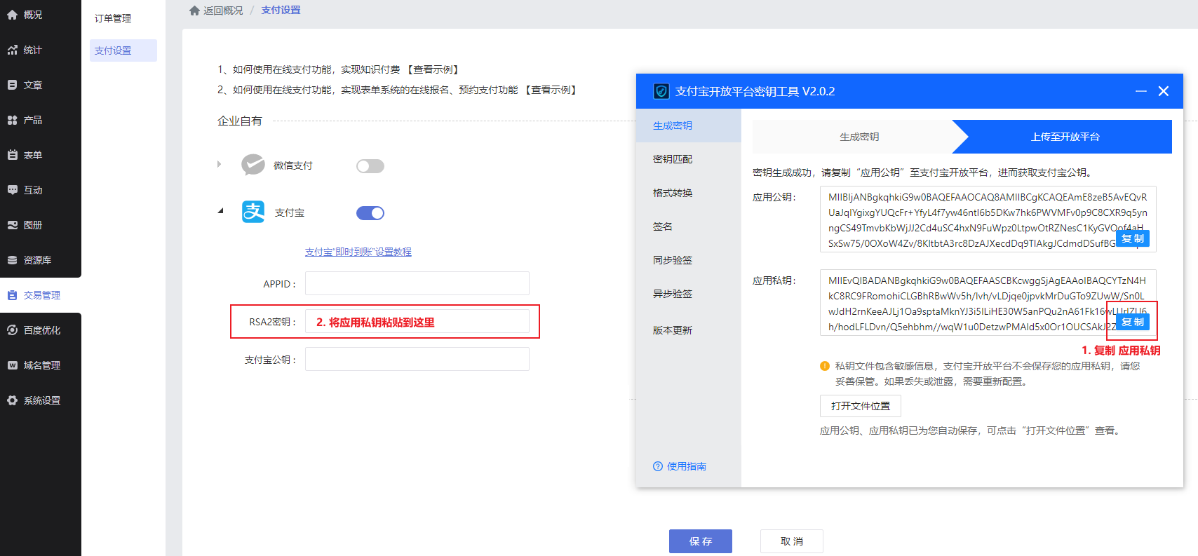Select the 支付设置 submenu item
Screen dimensions: 1198x556
coord(123,50)
